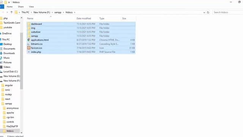Open Pictures in navigation pane

pyautogui.click(x=8, y=62)
